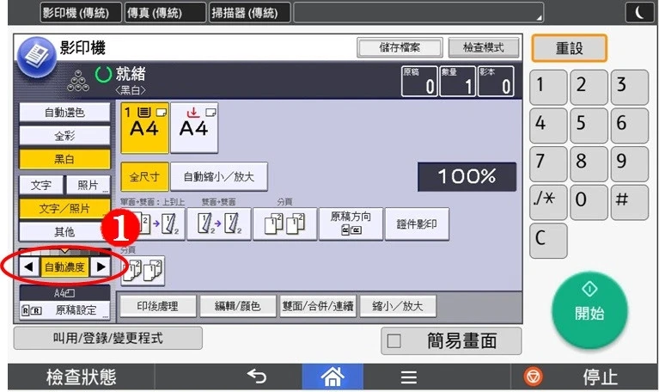Select tray 1 A4 paper
This screenshot has width=659, height=392.
click(144, 128)
